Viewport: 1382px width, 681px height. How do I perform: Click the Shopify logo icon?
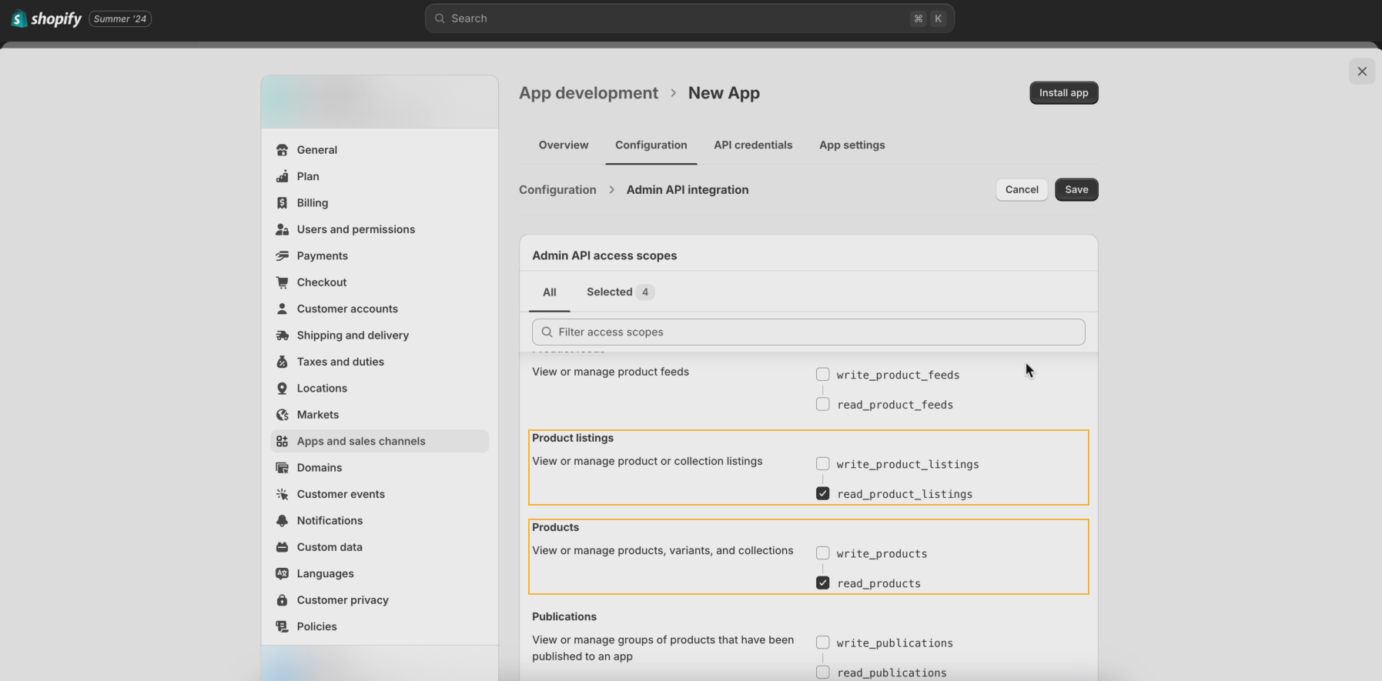click(x=19, y=18)
